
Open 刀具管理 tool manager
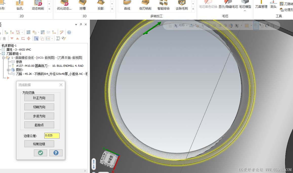point(261,5)
